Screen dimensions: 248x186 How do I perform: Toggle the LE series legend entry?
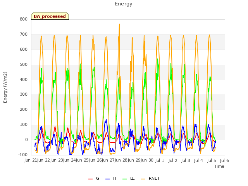pos(129,178)
